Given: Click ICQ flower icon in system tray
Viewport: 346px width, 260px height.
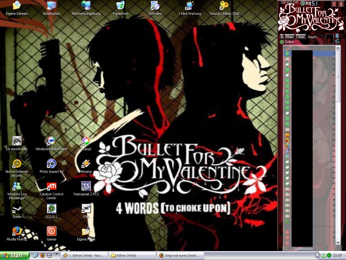Looking at the screenshot, I should [329, 255].
